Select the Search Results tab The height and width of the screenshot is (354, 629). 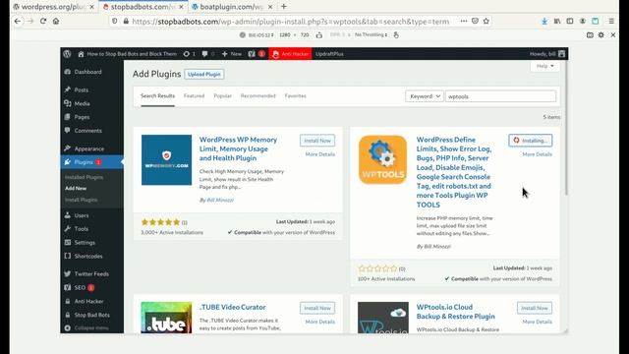coord(157,96)
